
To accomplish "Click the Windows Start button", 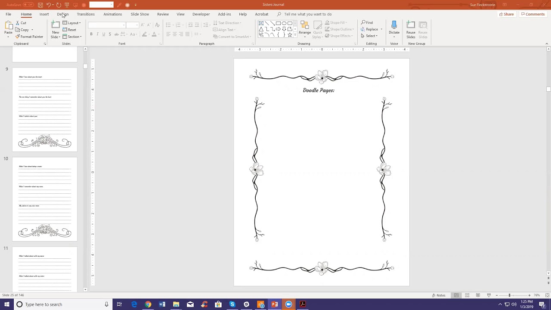I will [7, 304].
